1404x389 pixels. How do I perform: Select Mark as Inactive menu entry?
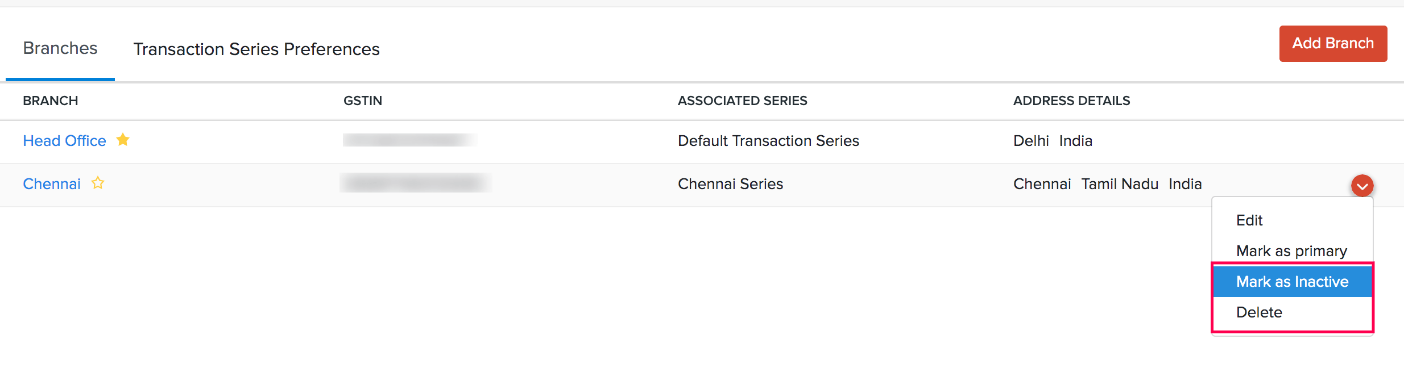pyautogui.click(x=1292, y=282)
